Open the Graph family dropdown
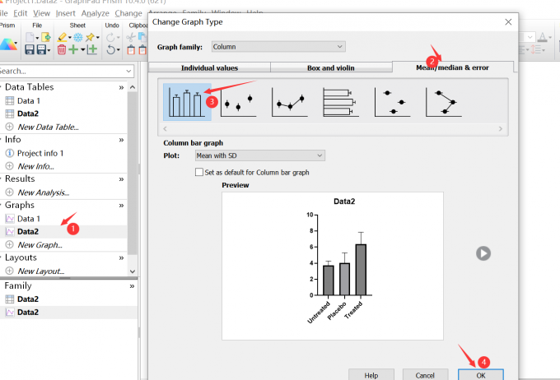The height and width of the screenshot is (380, 560). (278, 47)
